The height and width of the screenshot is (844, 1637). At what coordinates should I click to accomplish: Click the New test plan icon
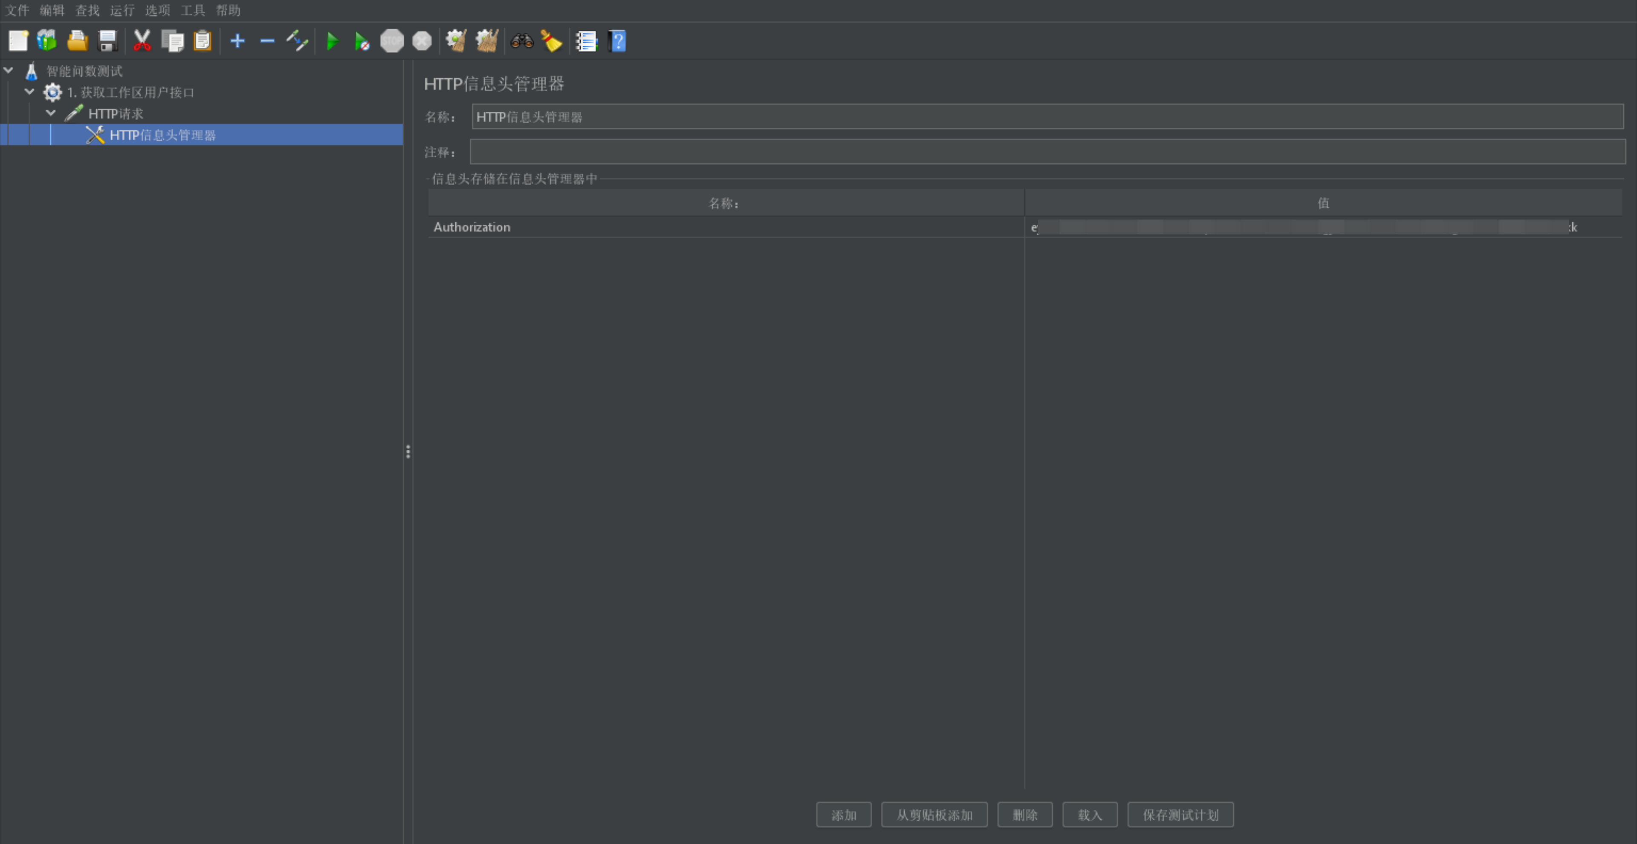(18, 41)
